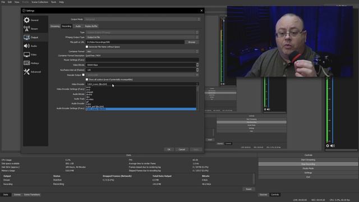Viewport: 359px width, 202px height.
Task: Open recording Type dropdown
Action: (142, 33)
